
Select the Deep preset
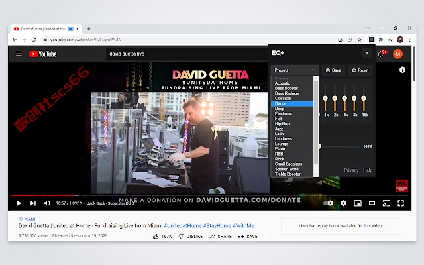[292, 109]
